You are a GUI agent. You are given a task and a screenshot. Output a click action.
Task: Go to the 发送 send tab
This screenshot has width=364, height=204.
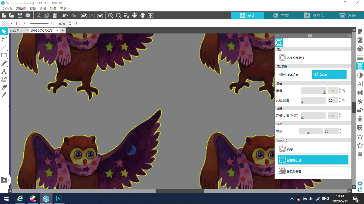(x=347, y=15)
